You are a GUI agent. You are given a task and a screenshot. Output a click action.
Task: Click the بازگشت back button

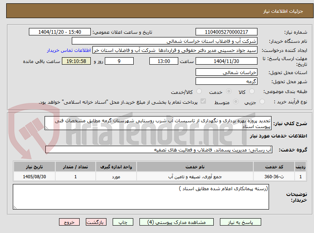pyautogui.click(x=96, y=222)
